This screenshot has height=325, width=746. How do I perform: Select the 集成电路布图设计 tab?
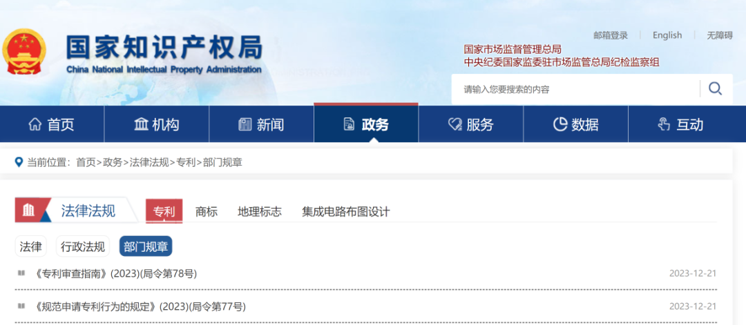(345, 212)
